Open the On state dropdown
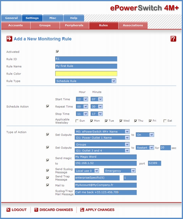 coord(145,135)
